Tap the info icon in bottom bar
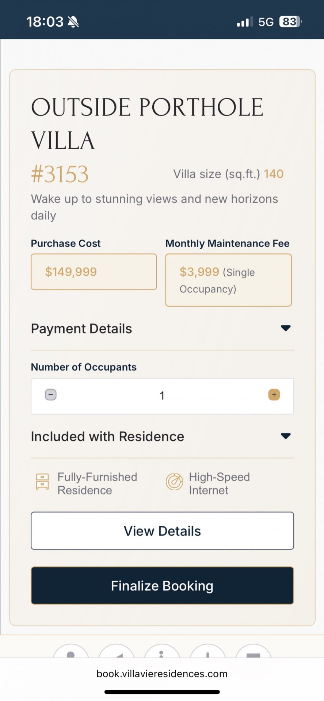This screenshot has width=324, height=701. (162, 654)
